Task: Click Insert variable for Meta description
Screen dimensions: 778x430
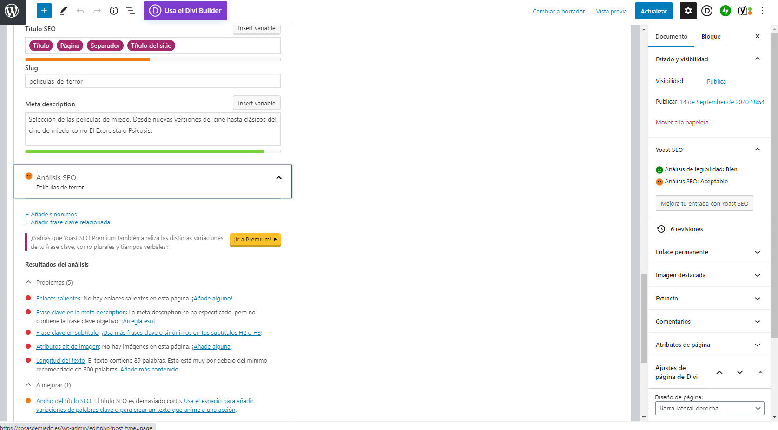Action: (x=257, y=103)
